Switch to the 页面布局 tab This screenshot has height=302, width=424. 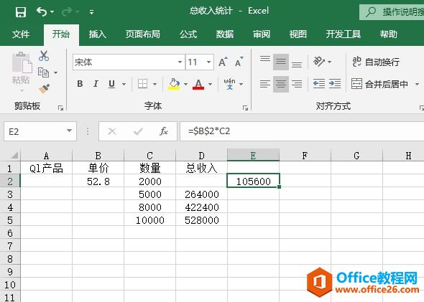tap(143, 34)
